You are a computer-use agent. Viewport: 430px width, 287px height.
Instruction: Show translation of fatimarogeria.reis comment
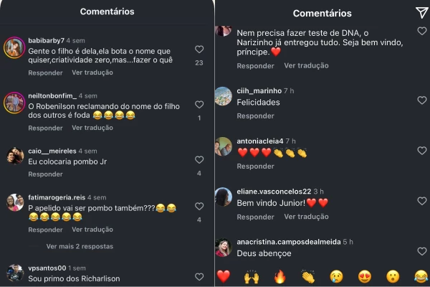[92, 230]
